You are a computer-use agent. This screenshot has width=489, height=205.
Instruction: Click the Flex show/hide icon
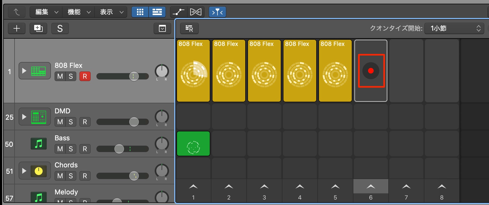[x=196, y=12]
